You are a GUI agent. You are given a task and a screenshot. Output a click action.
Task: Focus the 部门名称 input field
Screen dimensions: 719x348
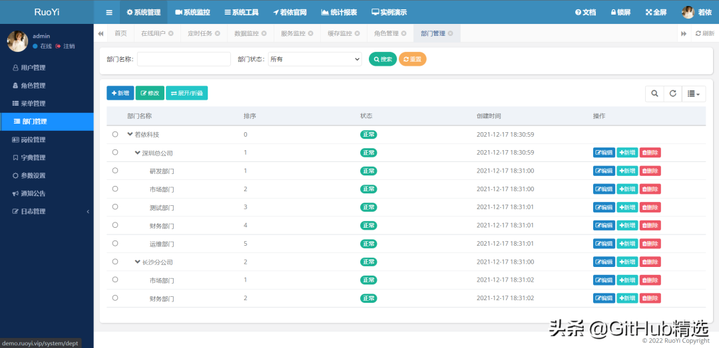tap(184, 59)
